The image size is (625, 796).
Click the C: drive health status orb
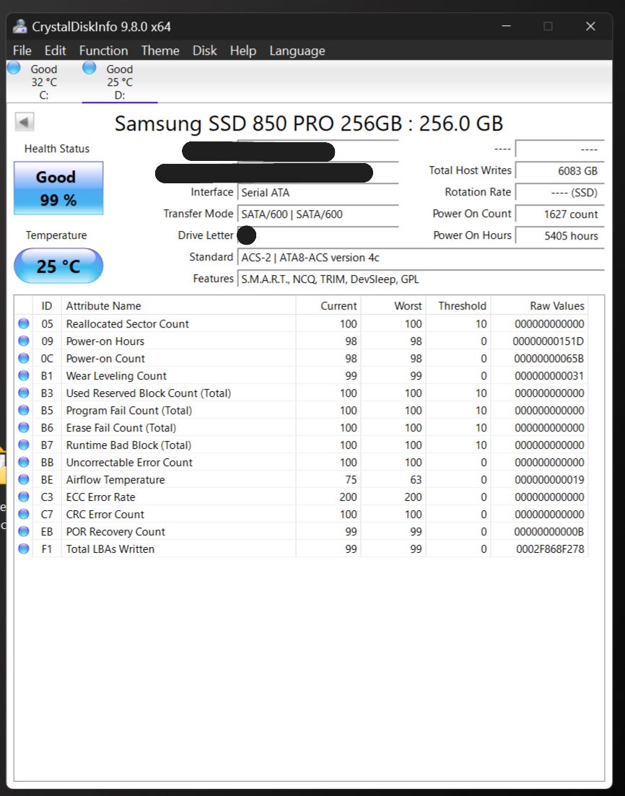point(14,68)
